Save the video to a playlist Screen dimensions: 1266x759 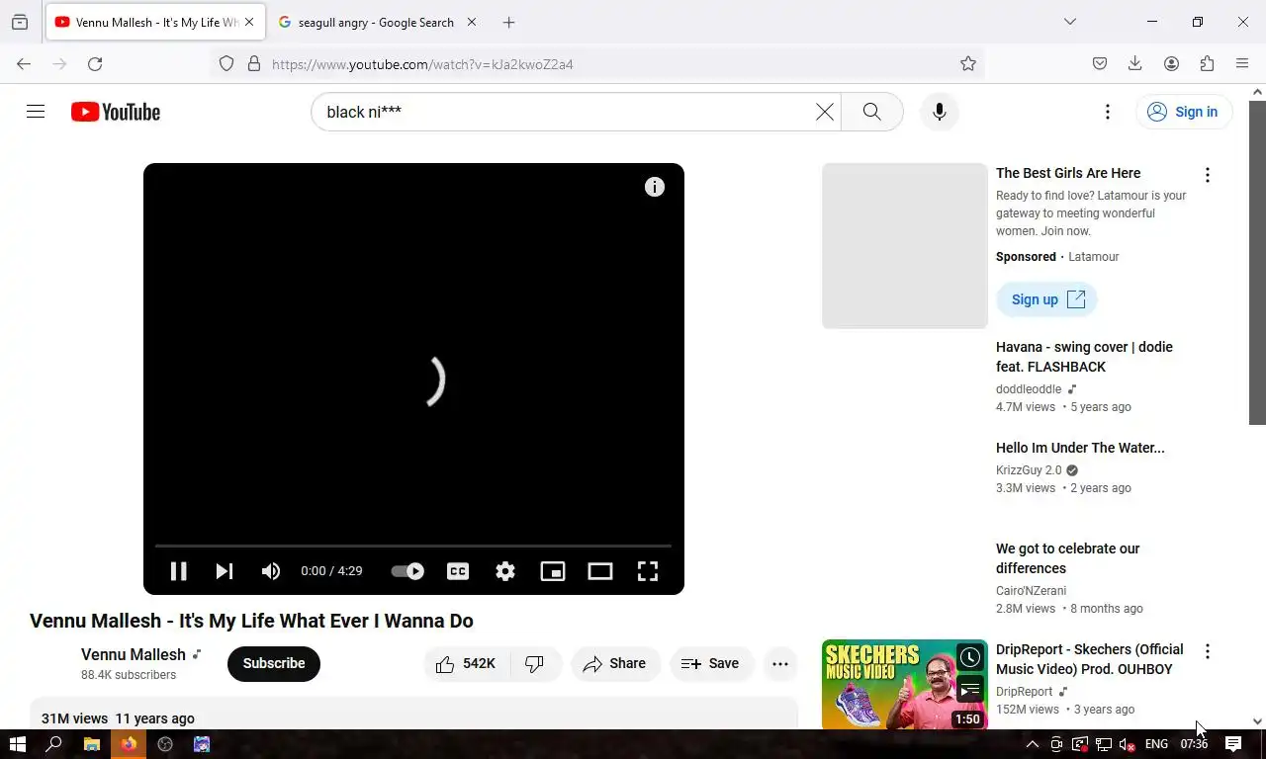click(x=711, y=663)
